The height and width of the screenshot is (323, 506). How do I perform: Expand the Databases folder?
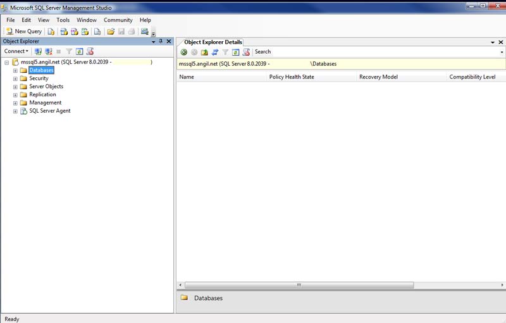15,70
